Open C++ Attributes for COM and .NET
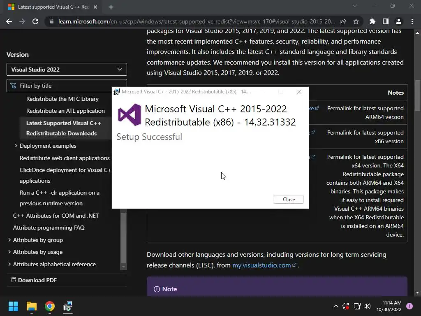The height and width of the screenshot is (316, 421). click(x=56, y=216)
